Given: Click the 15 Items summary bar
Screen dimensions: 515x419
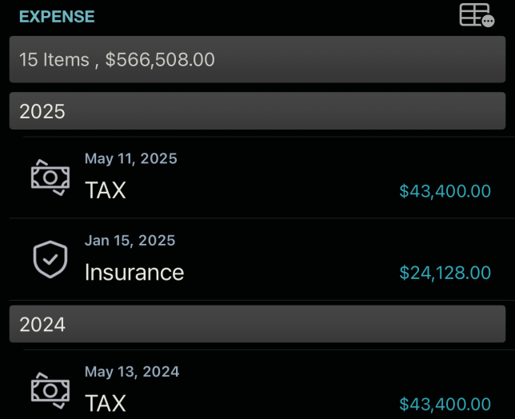Looking at the screenshot, I should 257,59.
